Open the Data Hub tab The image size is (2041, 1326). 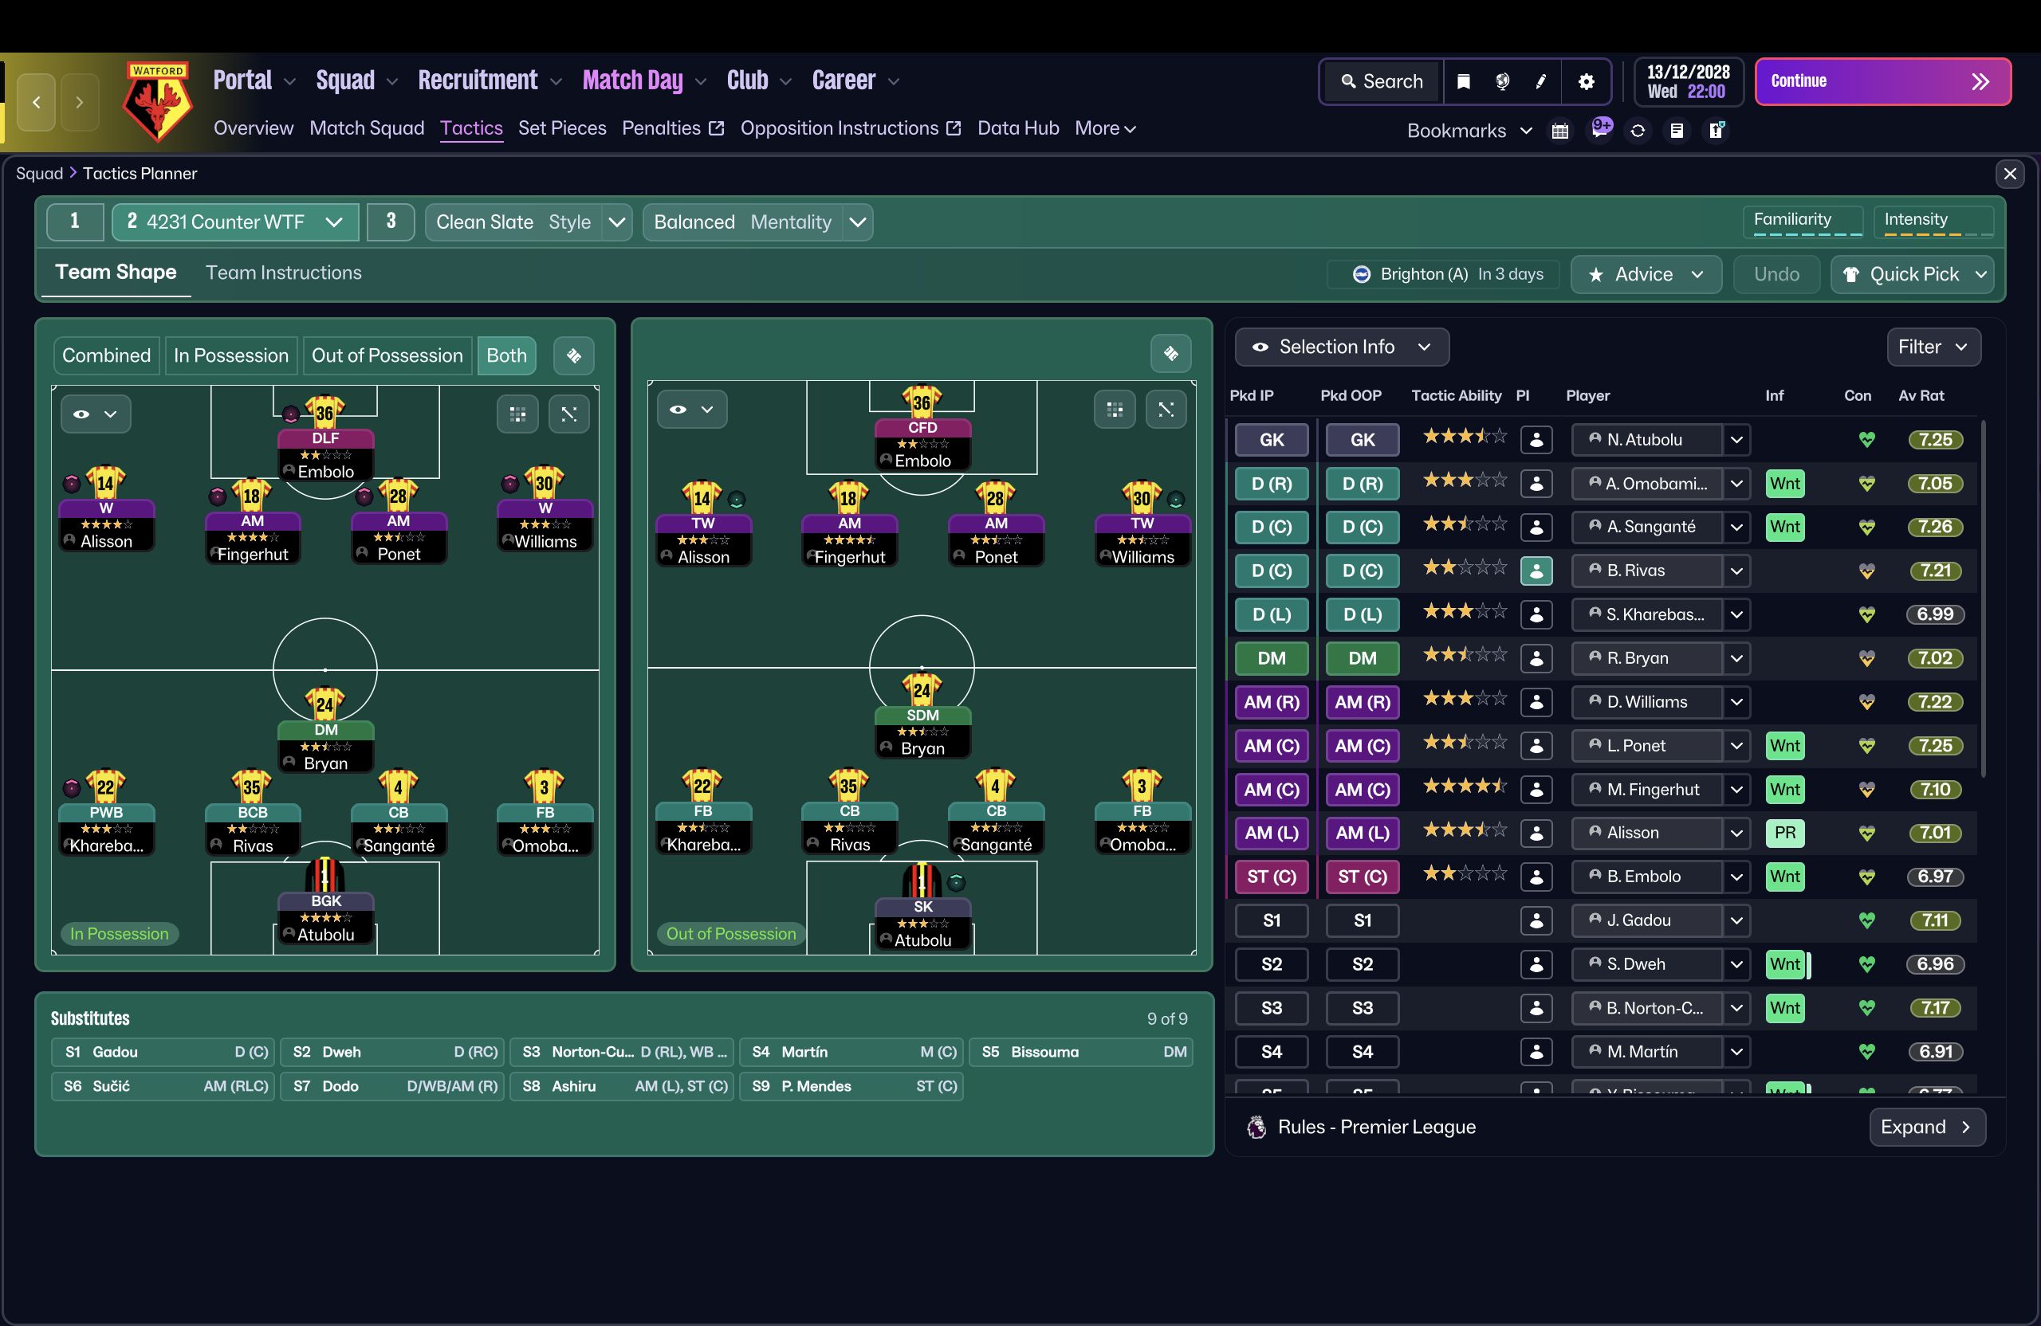click(x=1018, y=128)
